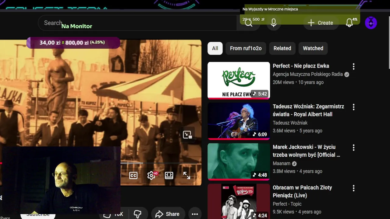
Task: Switch to theater mode icon
Action: tap(169, 176)
